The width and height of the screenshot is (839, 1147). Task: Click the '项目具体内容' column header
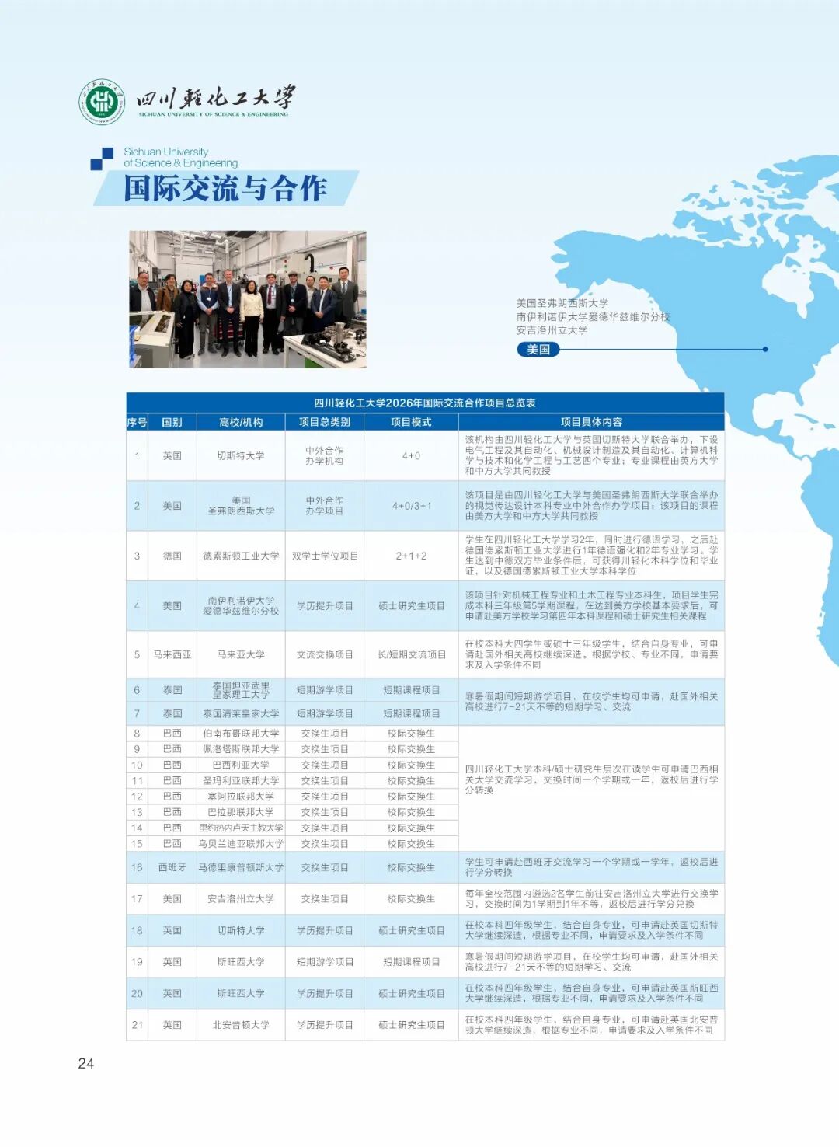pos(591,422)
